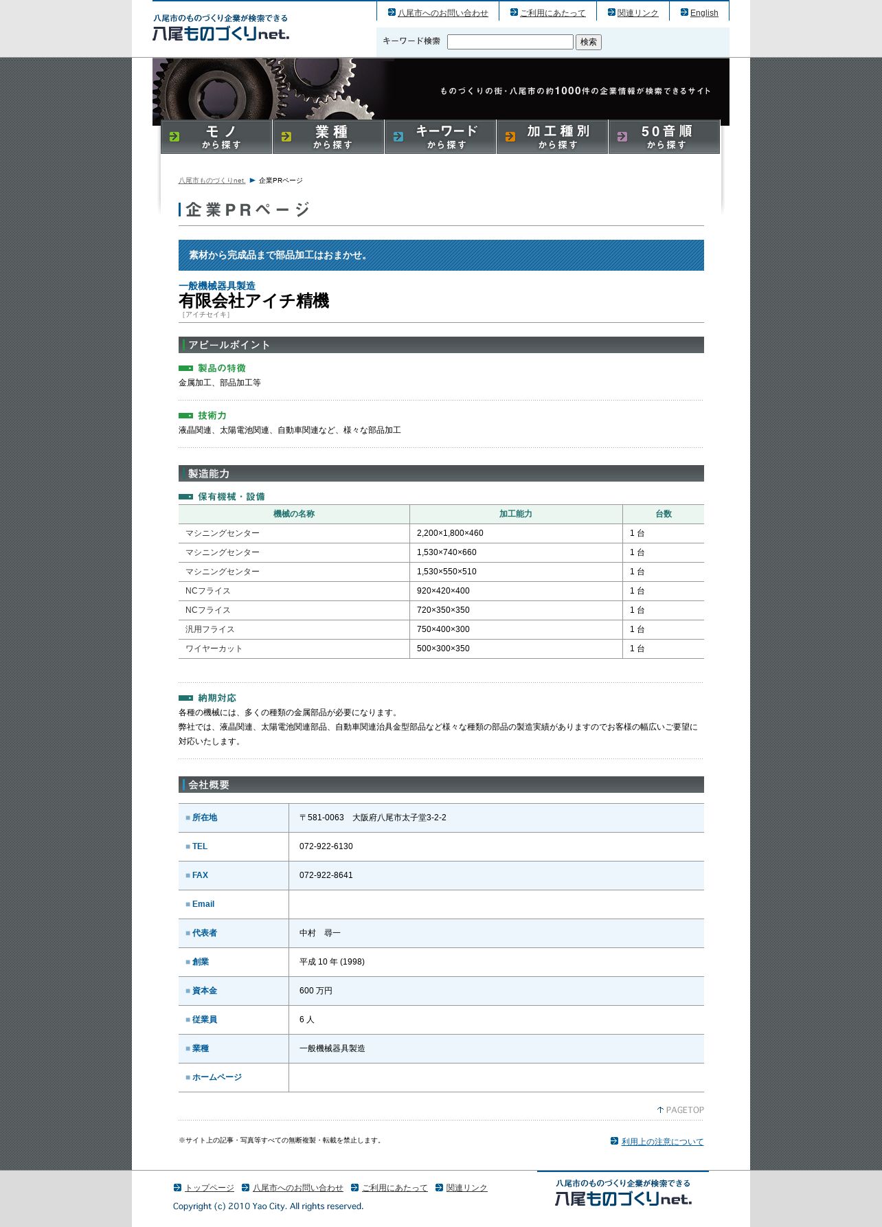Click the blue arrow icon on キーワード tab
882x1227 pixels.
tap(398, 137)
